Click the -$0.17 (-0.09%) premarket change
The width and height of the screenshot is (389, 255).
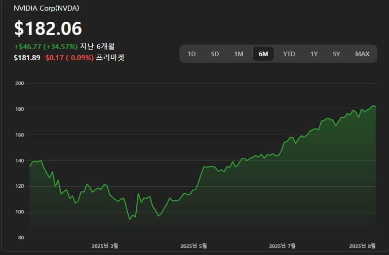click(68, 58)
